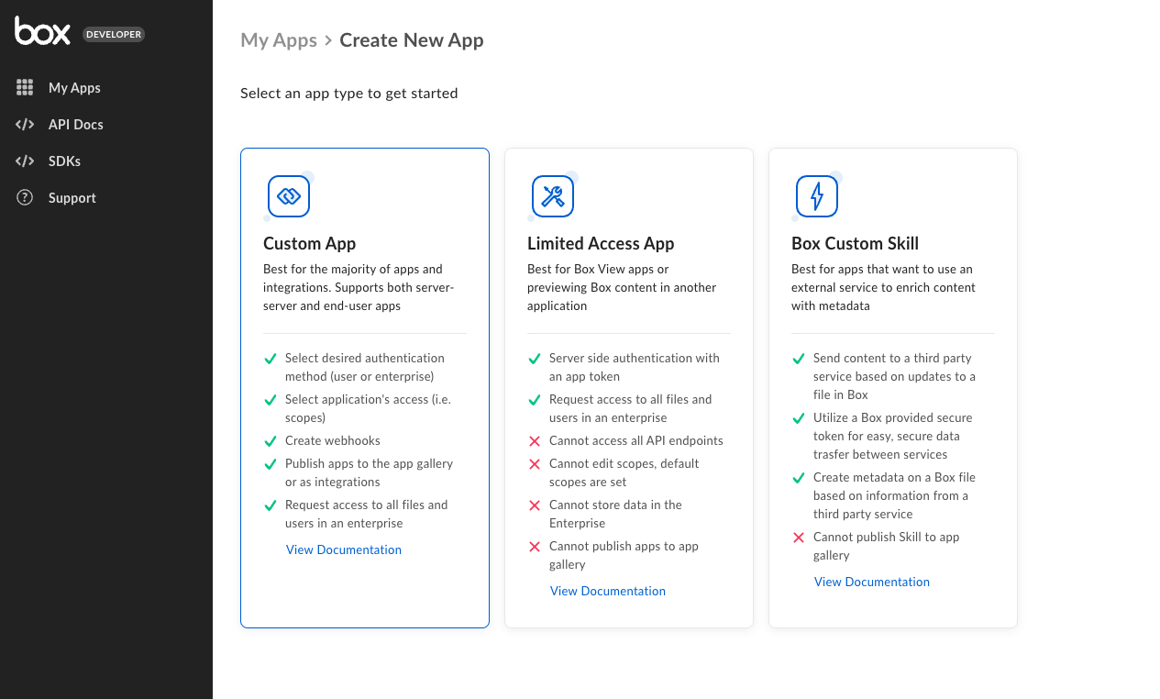Click the My Apps grid icon
Image resolution: width=1160 pixels, height=699 pixels.
tap(25, 88)
